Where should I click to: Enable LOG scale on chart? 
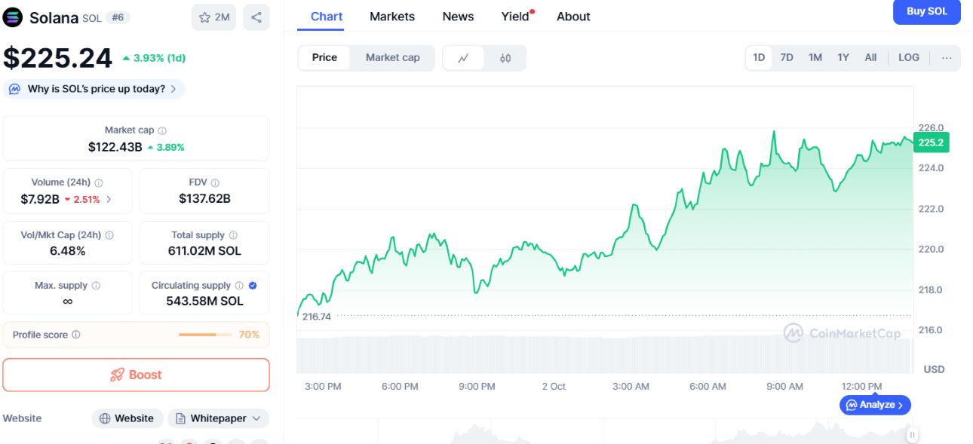pyautogui.click(x=908, y=57)
